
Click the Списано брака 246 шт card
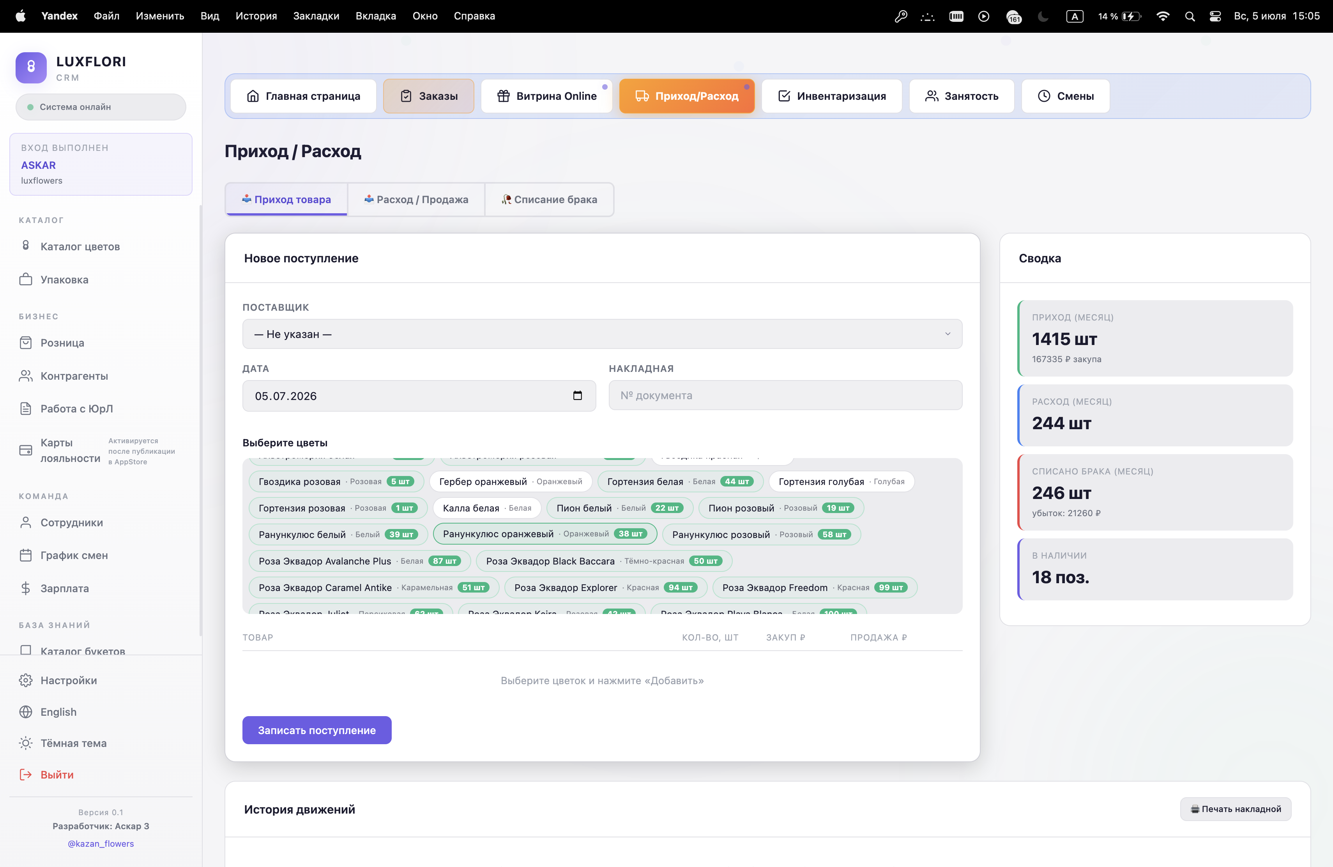(x=1155, y=492)
